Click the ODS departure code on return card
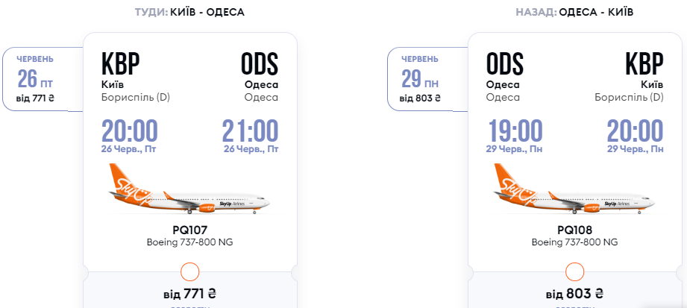Screen dimensions: 687x308 coord(505,63)
